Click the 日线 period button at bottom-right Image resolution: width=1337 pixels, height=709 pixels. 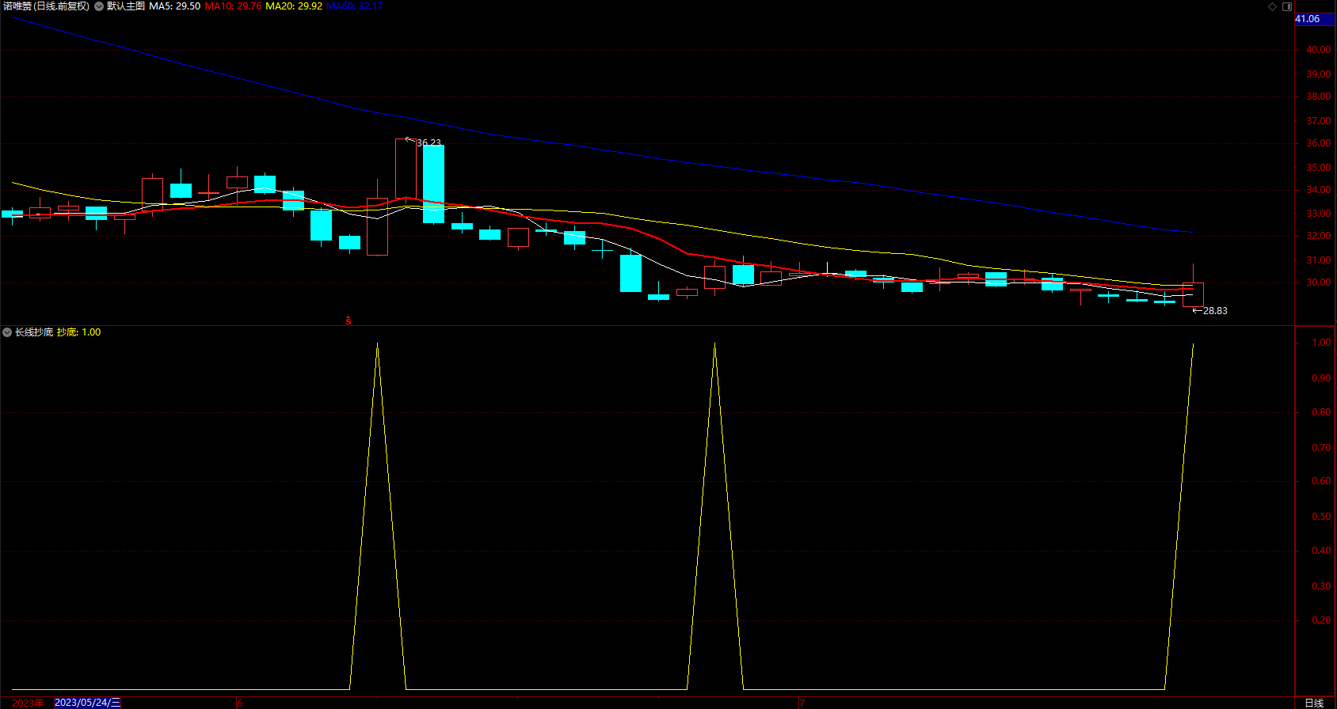(x=1314, y=703)
